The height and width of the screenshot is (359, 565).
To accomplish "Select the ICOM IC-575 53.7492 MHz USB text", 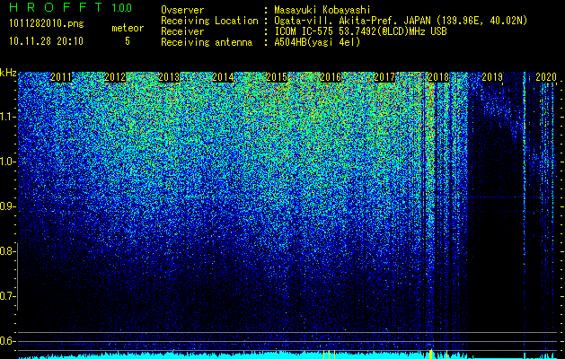I will click(x=360, y=31).
